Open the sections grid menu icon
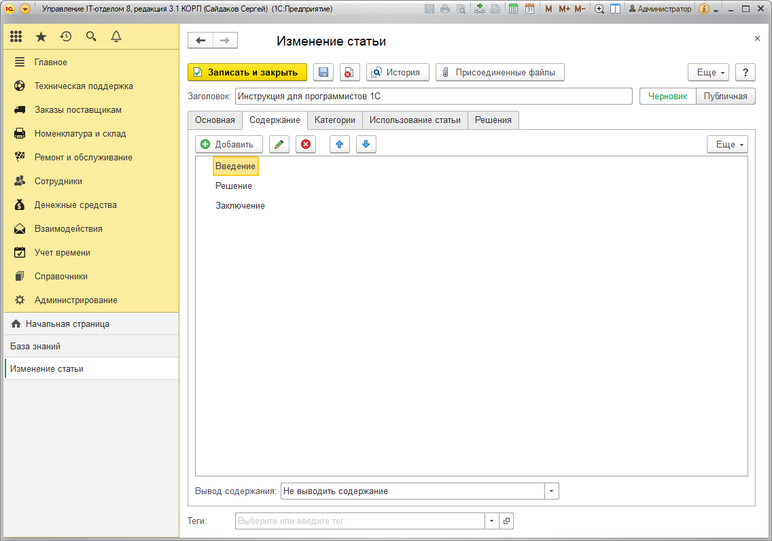This screenshot has height=541, width=772. (16, 37)
